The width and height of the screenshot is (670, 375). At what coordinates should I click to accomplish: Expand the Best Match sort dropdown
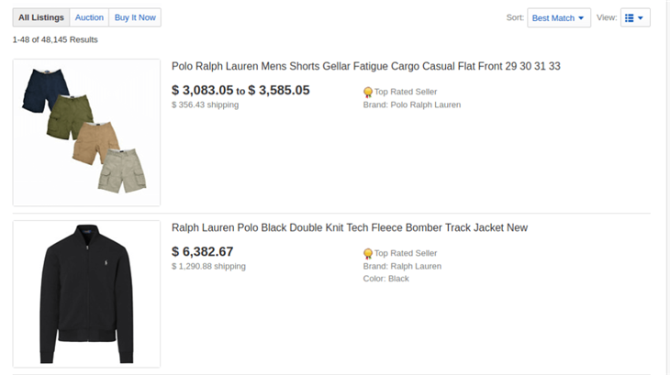(x=558, y=17)
